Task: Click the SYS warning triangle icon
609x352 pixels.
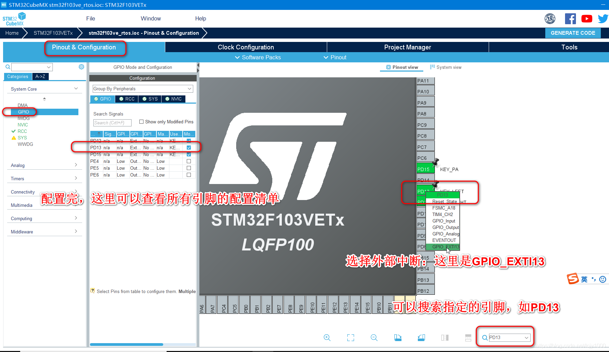Action: pos(14,138)
